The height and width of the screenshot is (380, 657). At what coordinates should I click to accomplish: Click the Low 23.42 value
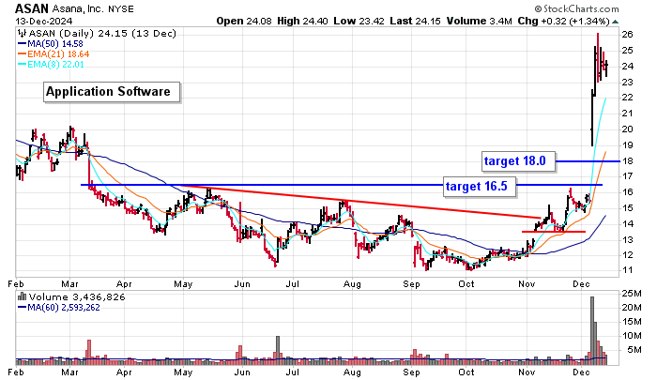point(359,21)
